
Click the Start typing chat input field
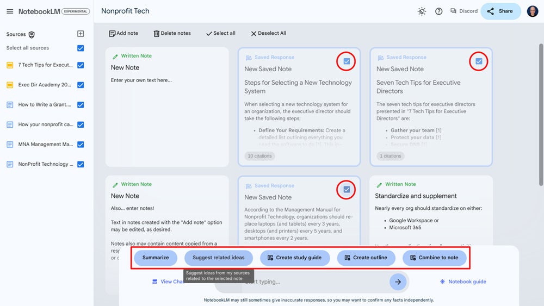[x=316, y=282]
